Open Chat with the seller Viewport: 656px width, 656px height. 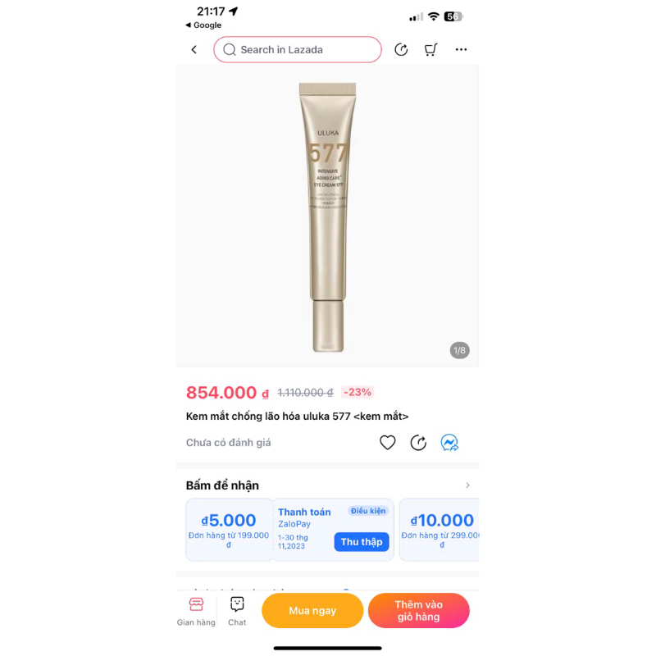point(237,611)
